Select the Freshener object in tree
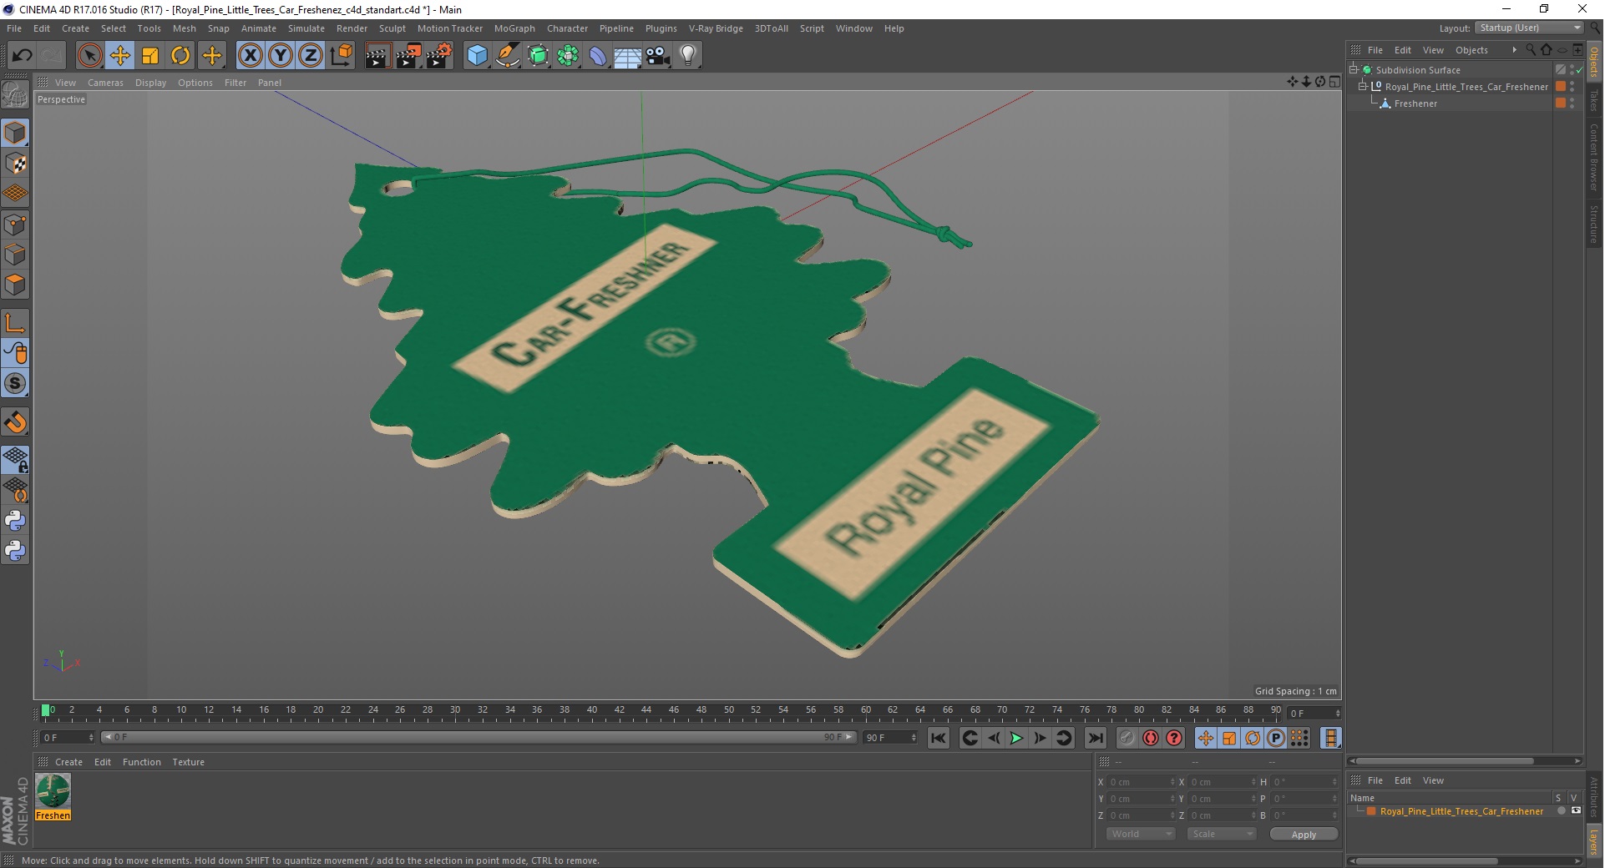The width and height of the screenshot is (1605, 868). click(1415, 103)
